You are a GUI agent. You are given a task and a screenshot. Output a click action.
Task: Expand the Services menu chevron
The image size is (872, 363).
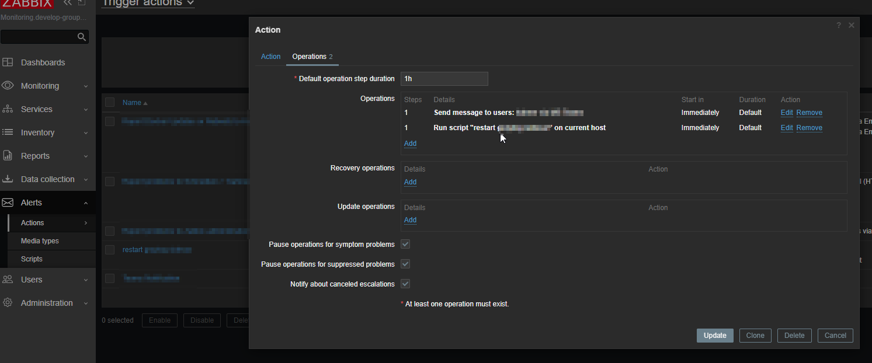(x=86, y=110)
